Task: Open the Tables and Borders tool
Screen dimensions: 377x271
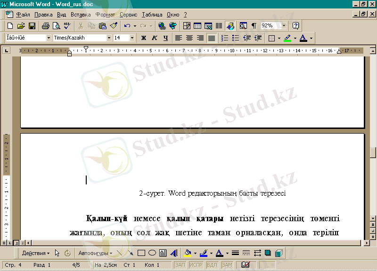Action: click(x=187, y=26)
